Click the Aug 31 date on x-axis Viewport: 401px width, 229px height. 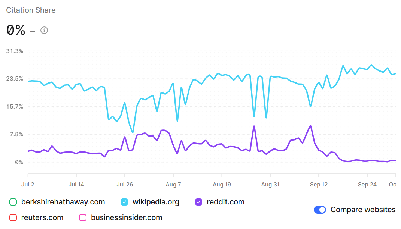click(270, 184)
